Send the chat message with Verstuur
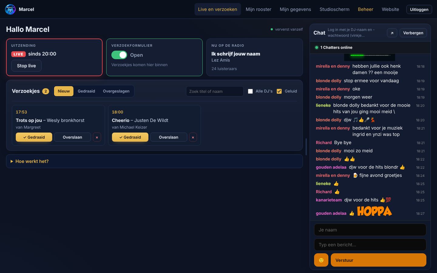The image size is (437, 273). pos(378,260)
